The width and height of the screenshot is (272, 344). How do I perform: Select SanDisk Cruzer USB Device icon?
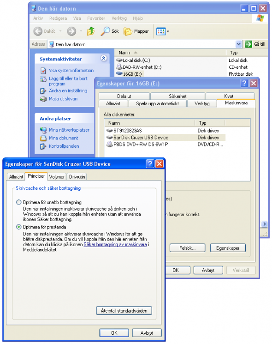tap(110, 137)
